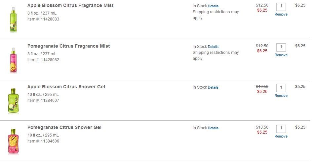Focus quantity box for Pomegranate Citrus Shower Gel
Image resolution: width=313 pixels, height=162 pixels.
(x=281, y=129)
